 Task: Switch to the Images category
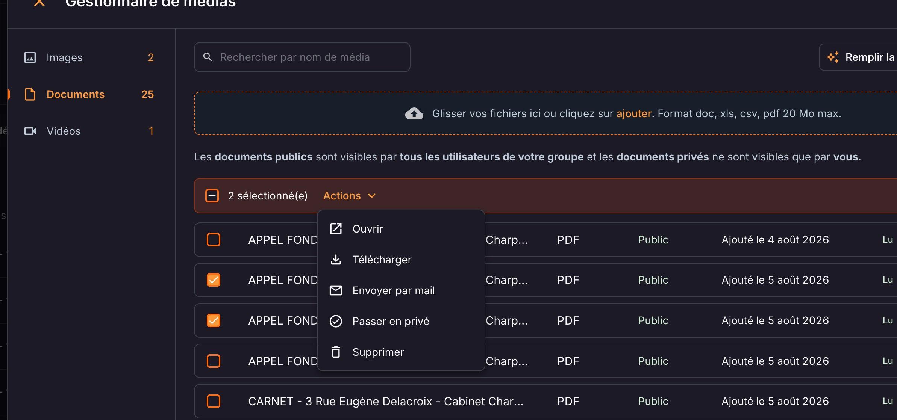(x=89, y=57)
